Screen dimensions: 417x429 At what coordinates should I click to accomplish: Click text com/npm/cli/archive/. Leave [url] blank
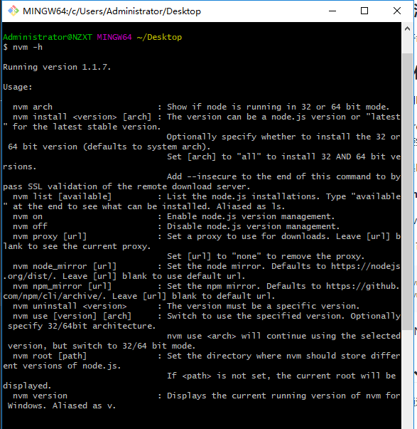point(99,296)
